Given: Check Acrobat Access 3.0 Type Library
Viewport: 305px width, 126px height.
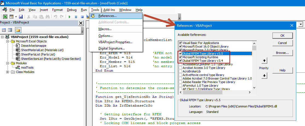Looking at the screenshot, I should (x=180, y=68).
